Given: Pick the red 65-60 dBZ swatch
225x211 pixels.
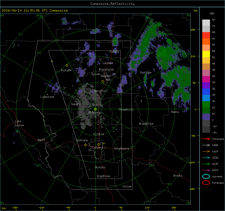Looking at the screenshot, I should click(206, 35).
